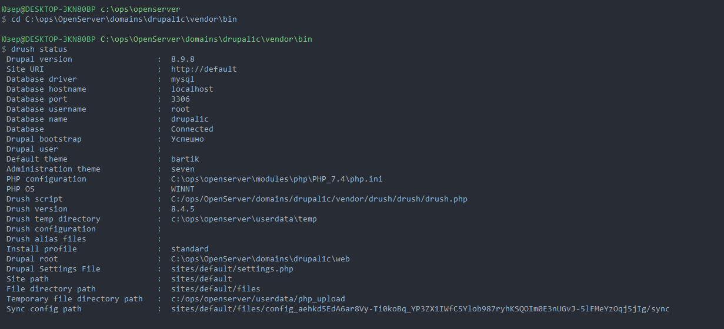Click the PHP OS value WINNT
This screenshot has width=724, height=329.
click(x=182, y=189)
